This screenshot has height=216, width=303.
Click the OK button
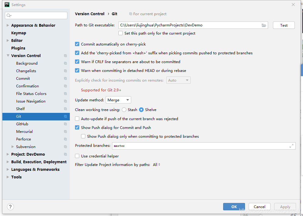(234, 207)
